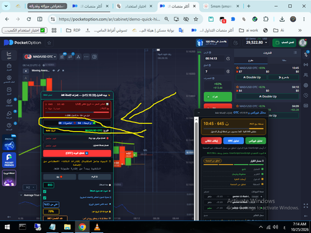
Task: Open the trading chart sidebar icon
Action: point(9,55)
